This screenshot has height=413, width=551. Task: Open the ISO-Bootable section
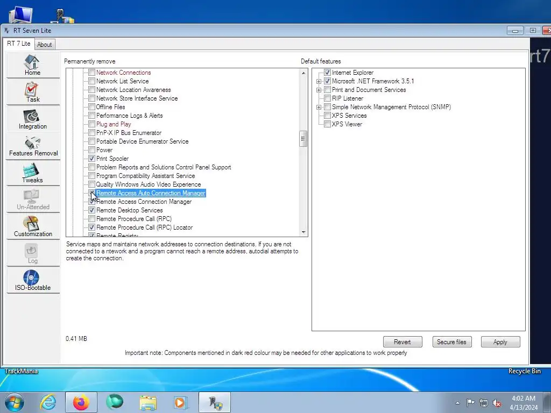(33, 281)
